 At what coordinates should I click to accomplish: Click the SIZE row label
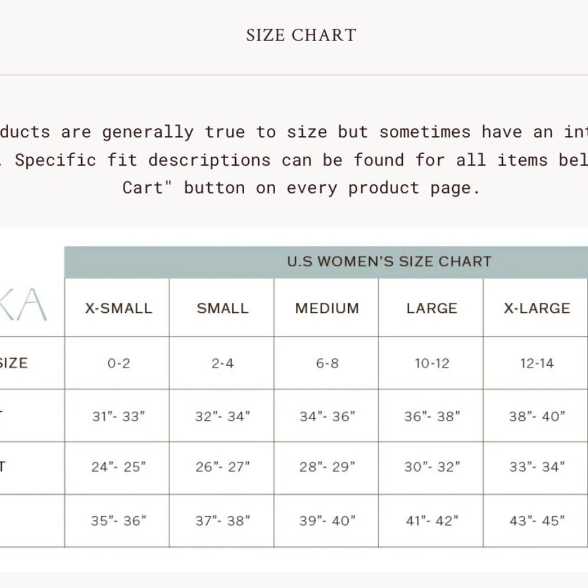[14, 363]
